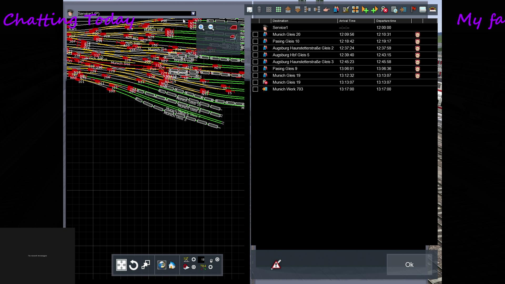This screenshot has width=505, height=284.
Task: Click the station building icon in the toolbar
Action: click(x=432, y=10)
